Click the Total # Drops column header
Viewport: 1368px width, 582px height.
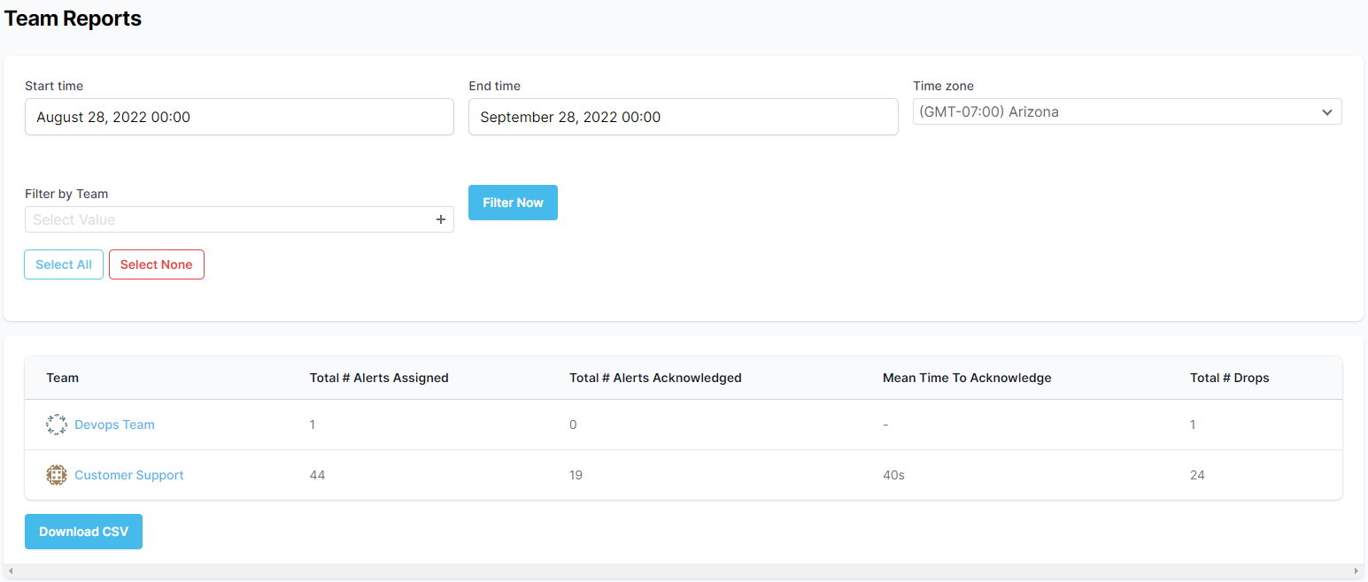[x=1229, y=378]
